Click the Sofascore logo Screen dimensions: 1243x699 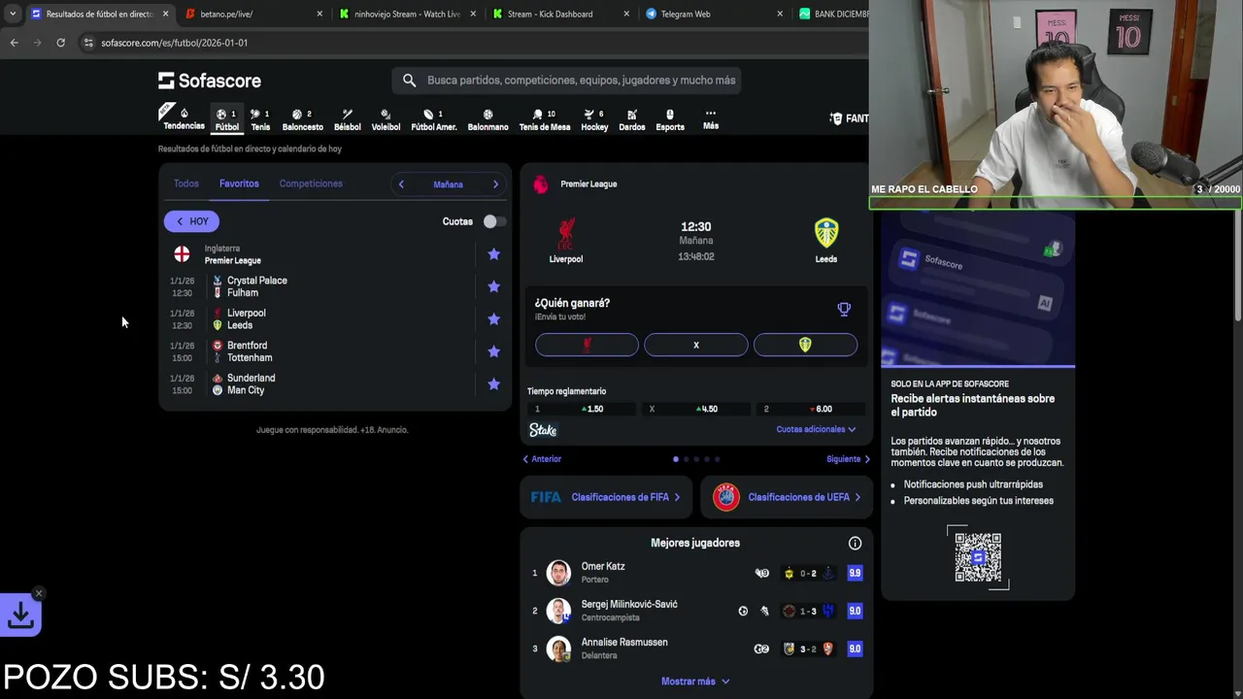click(x=210, y=81)
